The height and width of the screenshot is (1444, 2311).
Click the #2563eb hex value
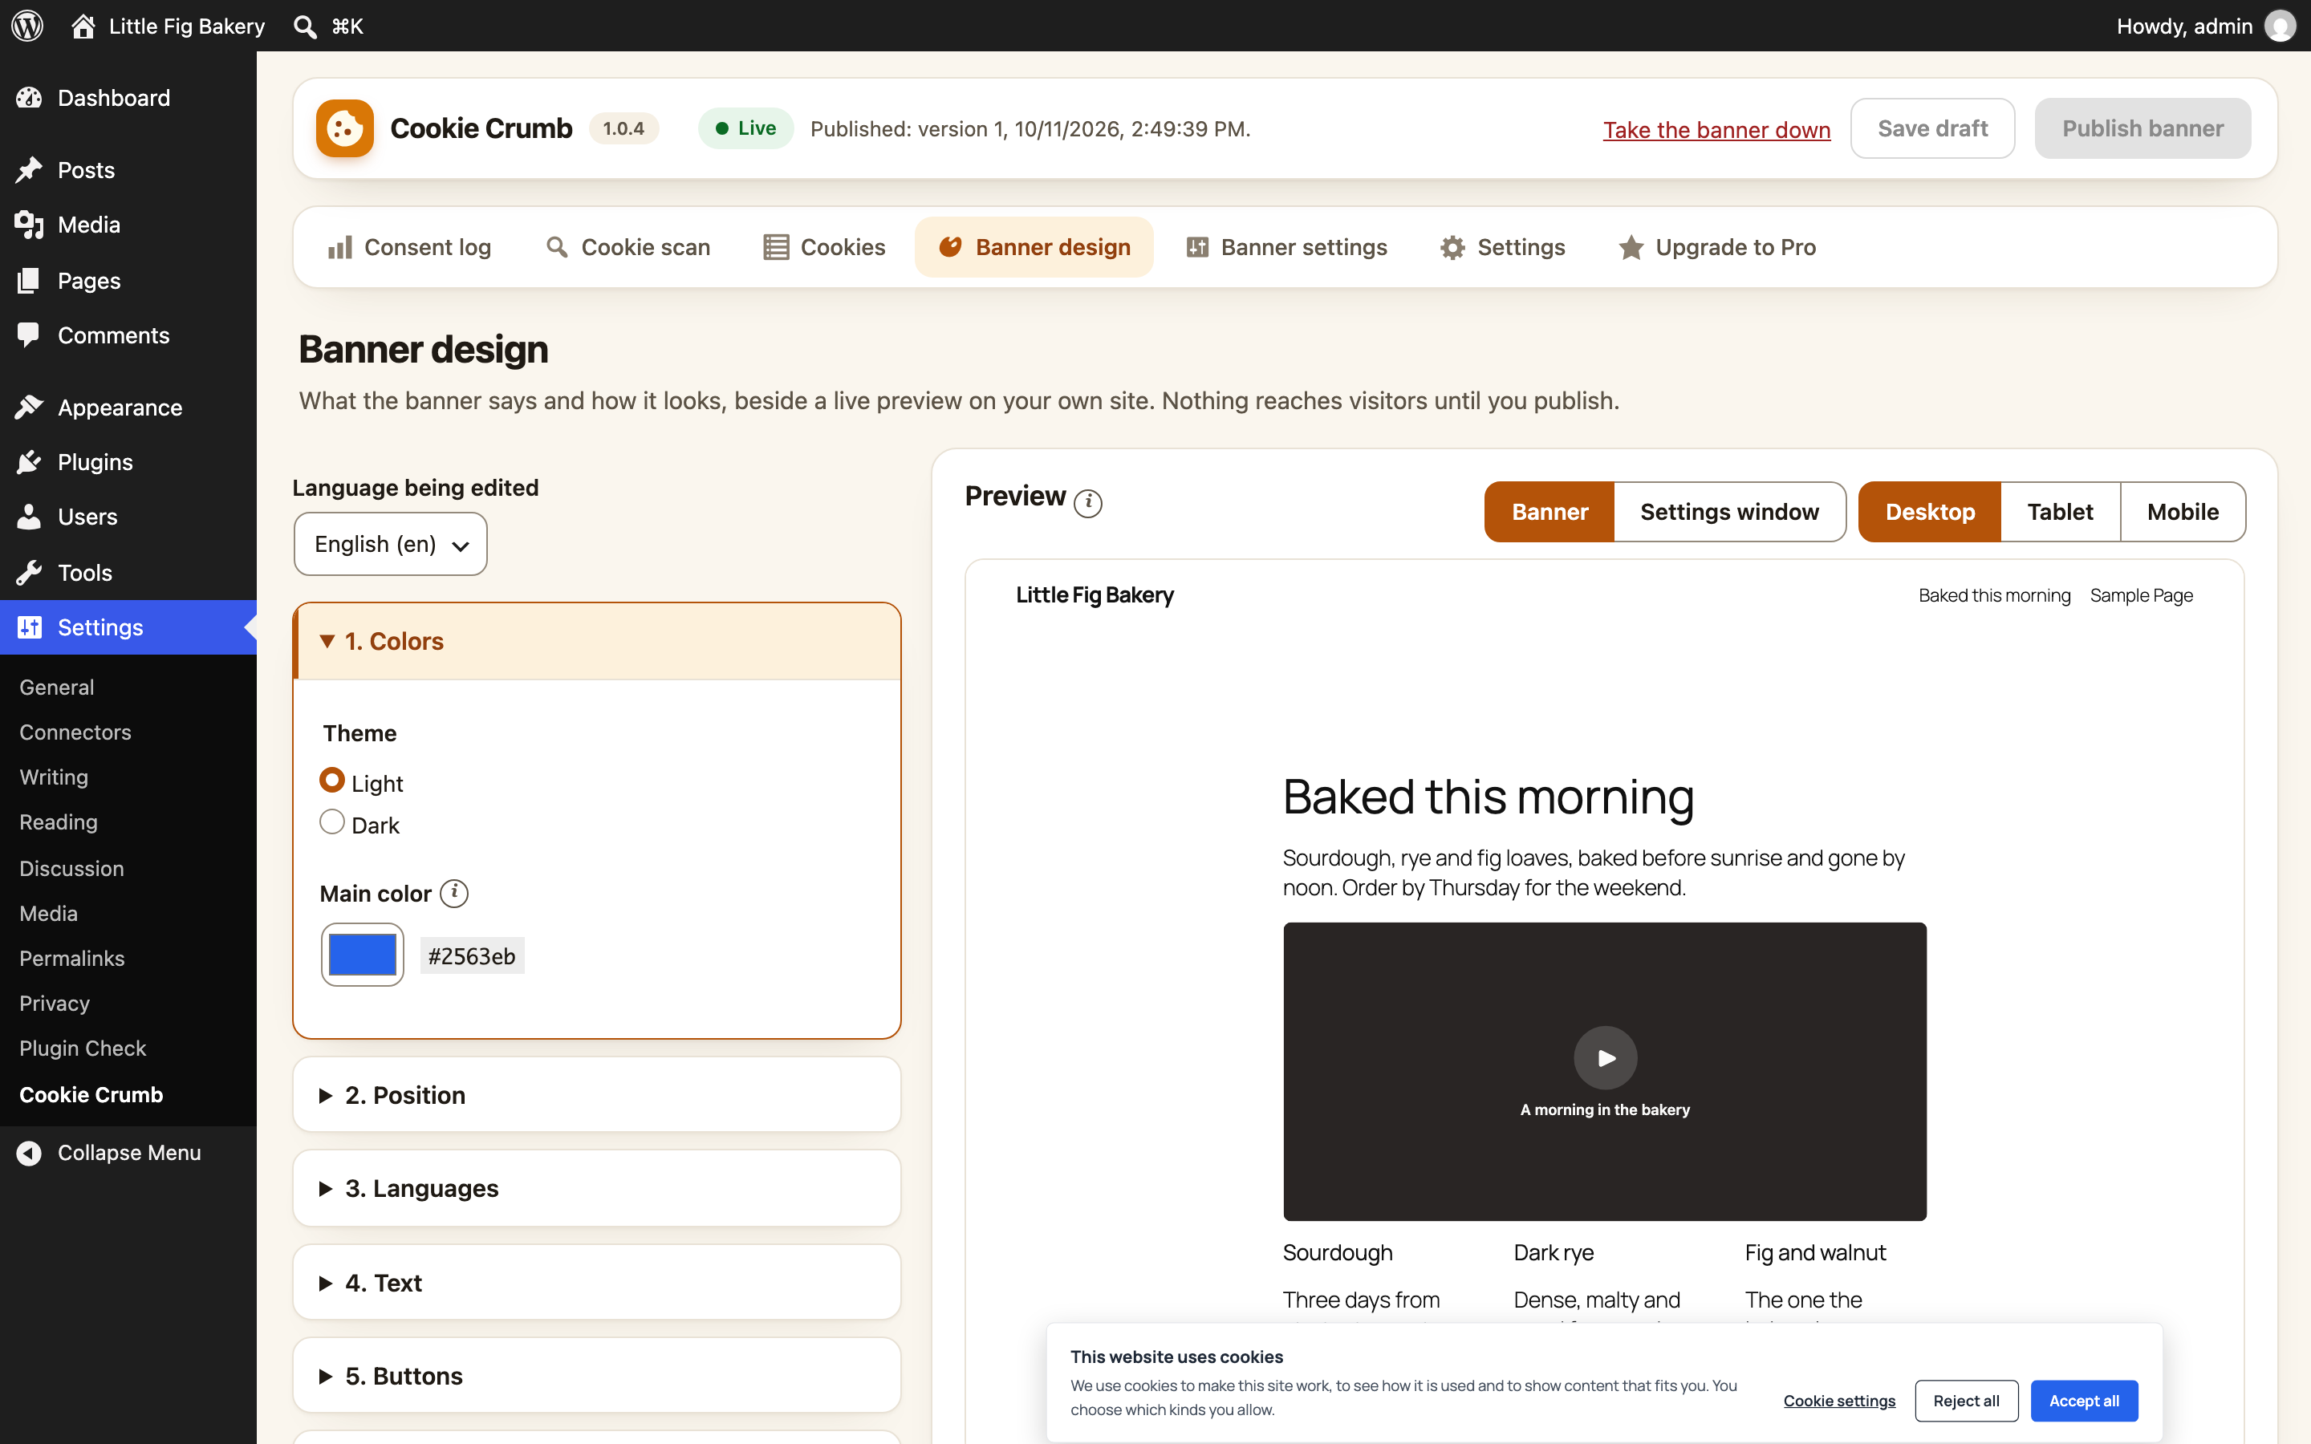pyautogui.click(x=472, y=956)
